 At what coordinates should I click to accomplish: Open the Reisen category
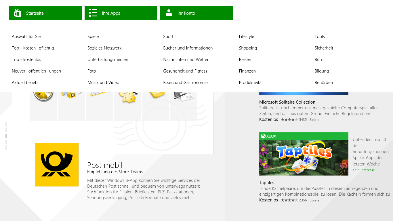[245, 60]
